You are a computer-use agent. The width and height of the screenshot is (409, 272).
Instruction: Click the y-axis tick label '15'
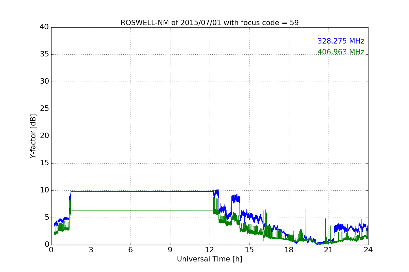pos(44,163)
